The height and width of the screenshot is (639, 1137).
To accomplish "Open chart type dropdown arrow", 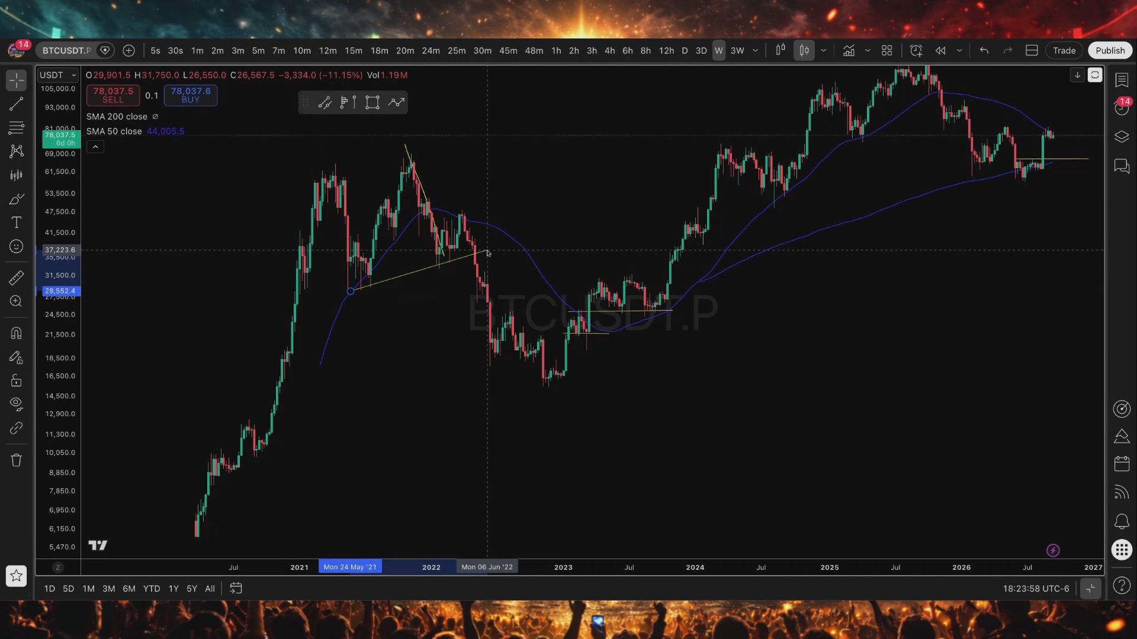I will coord(823,50).
